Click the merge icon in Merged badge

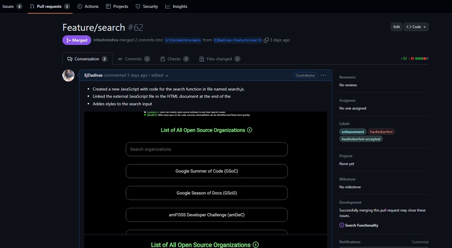[x=69, y=40]
